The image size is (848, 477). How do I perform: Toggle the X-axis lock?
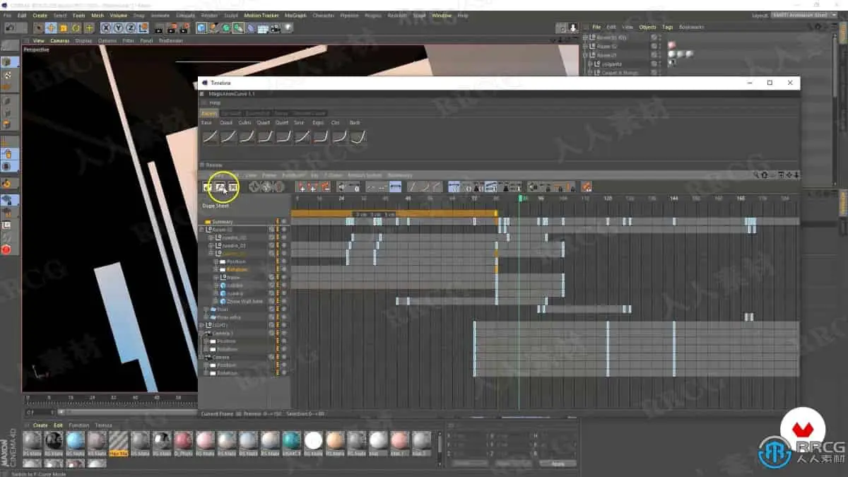click(x=106, y=28)
